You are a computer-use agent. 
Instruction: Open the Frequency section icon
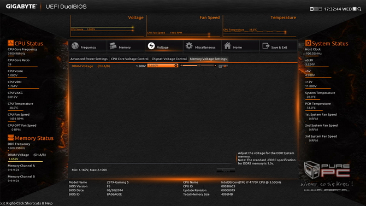coord(75,46)
